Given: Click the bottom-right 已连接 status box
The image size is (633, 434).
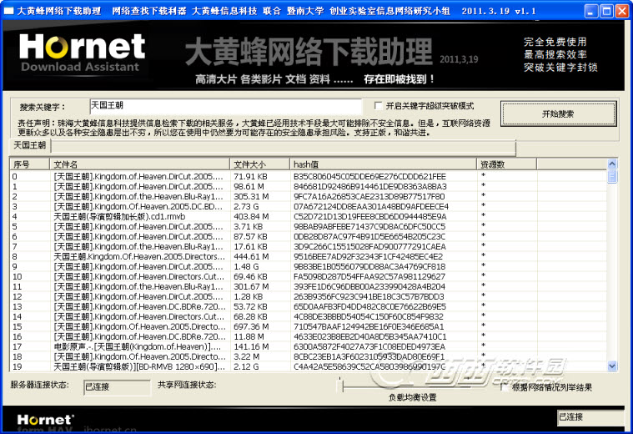Looking at the screenshot, I should (590, 417).
